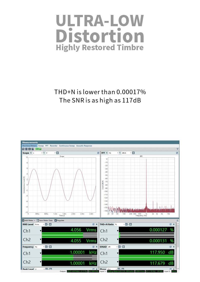
Task: Pop out the Scope graph panel
Action: click(98, 153)
